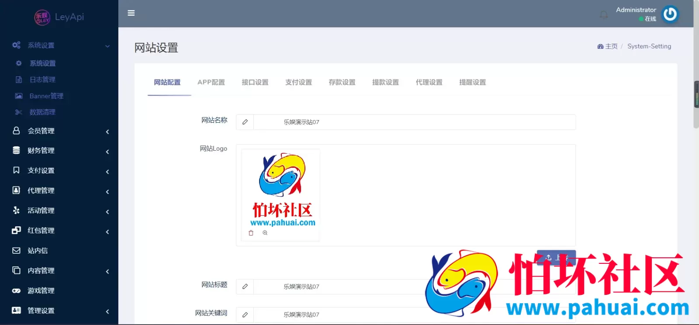The height and width of the screenshot is (325, 699).
Task: Open 数据清理 in sidebar
Action: (42, 112)
